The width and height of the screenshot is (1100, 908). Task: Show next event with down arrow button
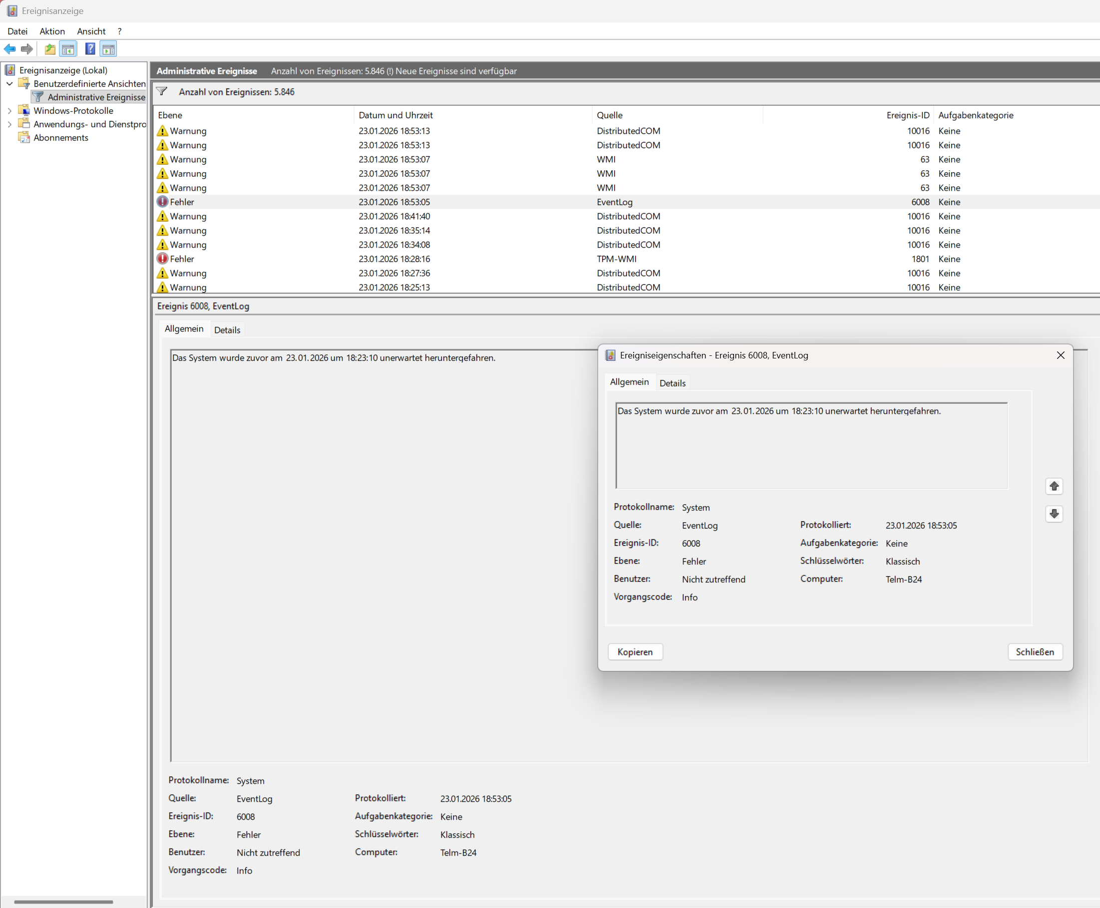click(1054, 514)
